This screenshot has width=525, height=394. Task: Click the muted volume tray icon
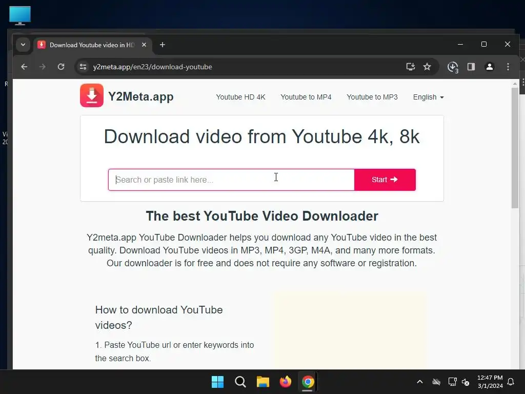tap(466, 382)
